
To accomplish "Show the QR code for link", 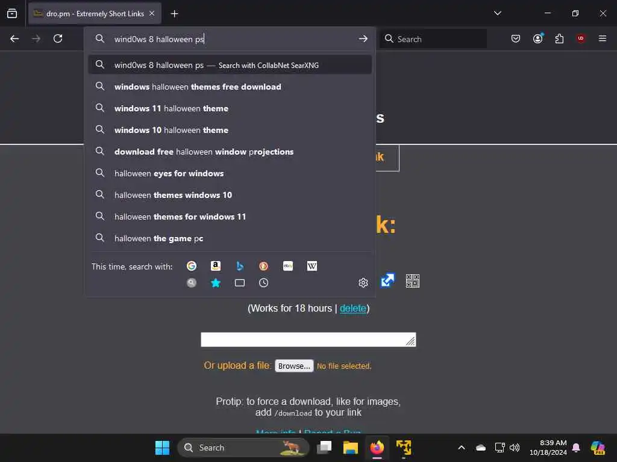I will (x=412, y=281).
